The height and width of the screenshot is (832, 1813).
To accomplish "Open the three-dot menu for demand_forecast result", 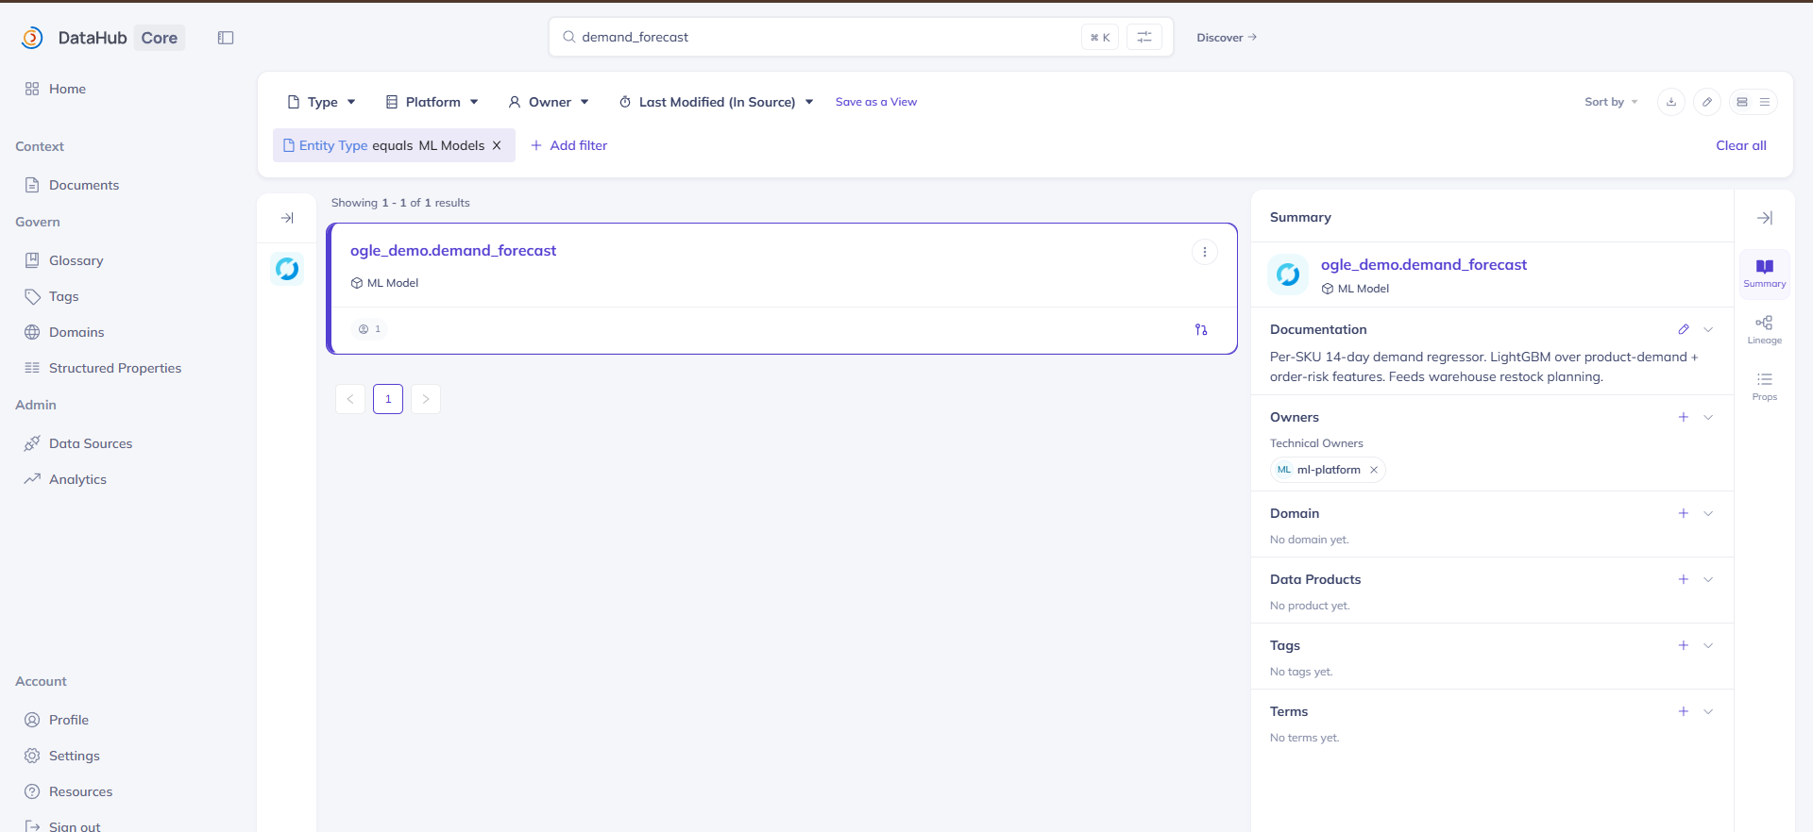I will tap(1205, 252).
